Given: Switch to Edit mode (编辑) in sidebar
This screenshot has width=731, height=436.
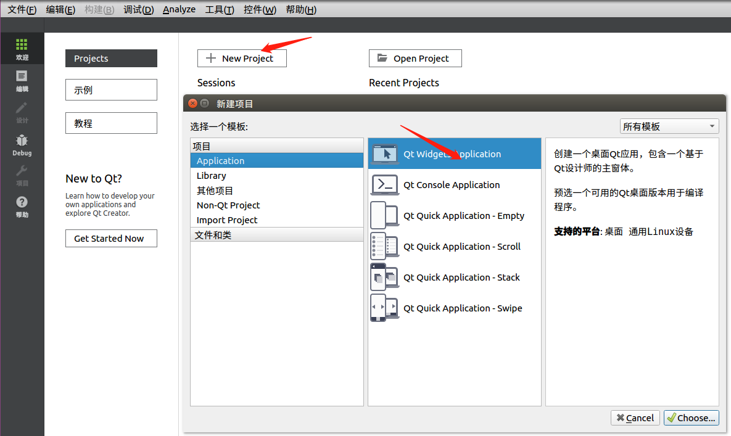Looking at the screenshot, I should coord(22,81).
